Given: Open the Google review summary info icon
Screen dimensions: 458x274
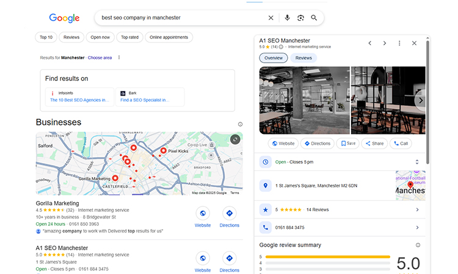Looking at the screenshot, I should click(418, 245).
